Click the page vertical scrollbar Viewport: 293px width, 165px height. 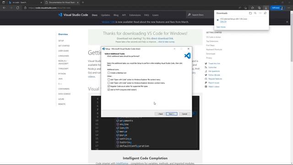pyautogui.click(x=292, y=38)
